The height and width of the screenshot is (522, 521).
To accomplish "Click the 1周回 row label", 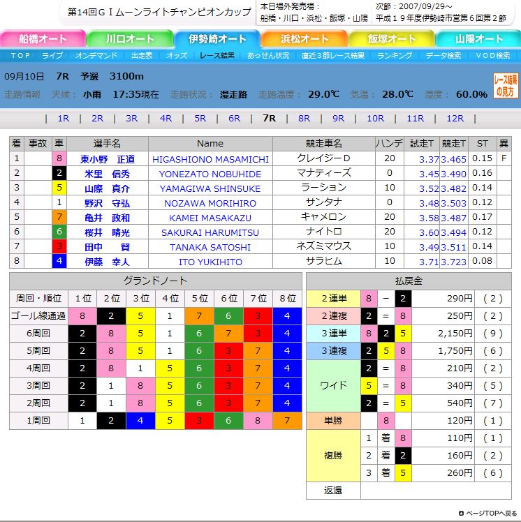I will click(38, 421).
